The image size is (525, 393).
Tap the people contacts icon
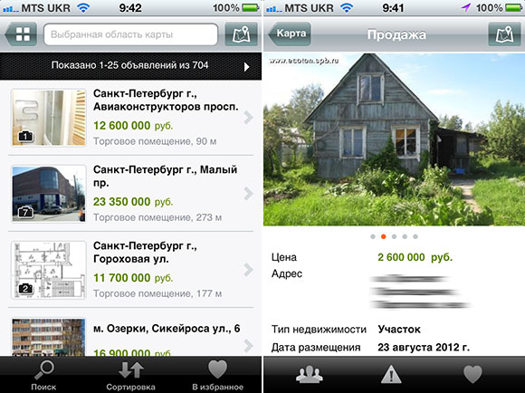(x=310, y=374)
